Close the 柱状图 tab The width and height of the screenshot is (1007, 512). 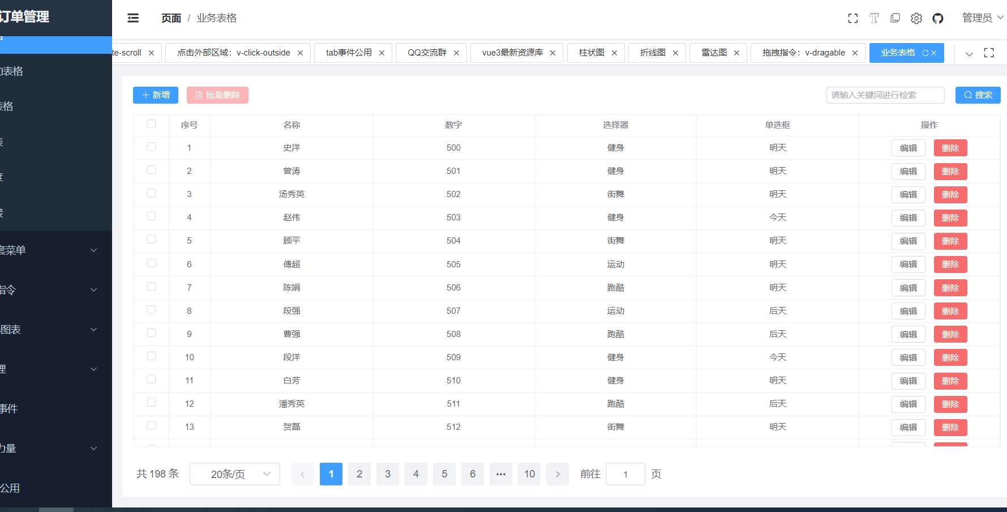click(614, 53)
